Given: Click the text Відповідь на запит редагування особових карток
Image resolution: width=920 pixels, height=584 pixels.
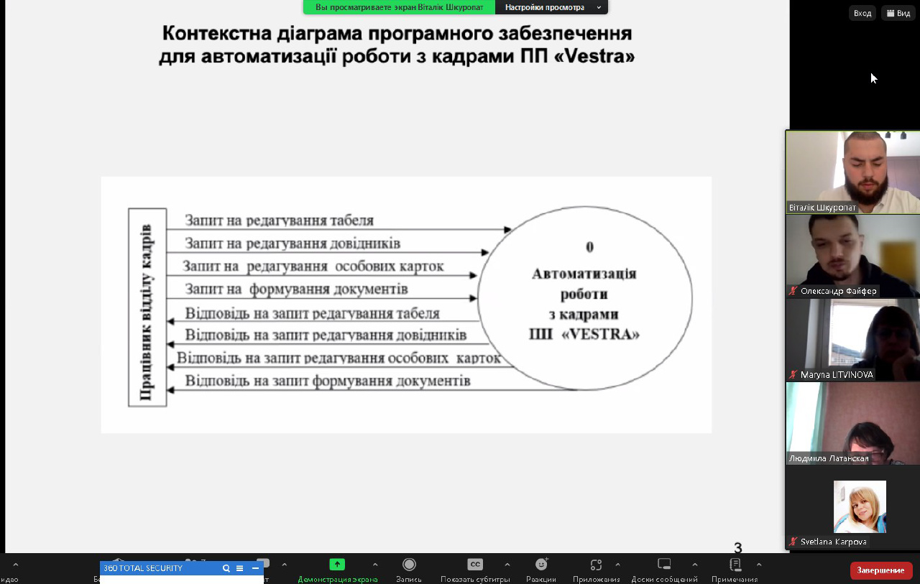Looking at the screenshot, I should click(x=339, y=358).
